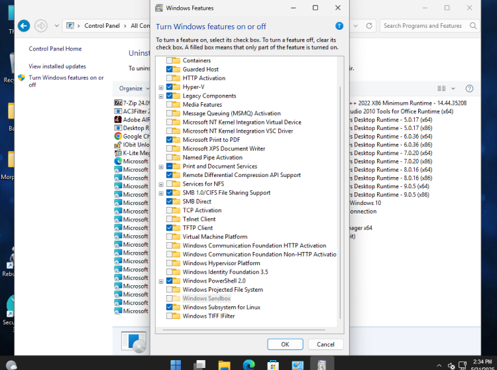Image resolution: width=497 pixels, height=370 pixels.
Task: Open Windows Start button on taskbar
Action: pyautogui.click(x=176, y=365)
